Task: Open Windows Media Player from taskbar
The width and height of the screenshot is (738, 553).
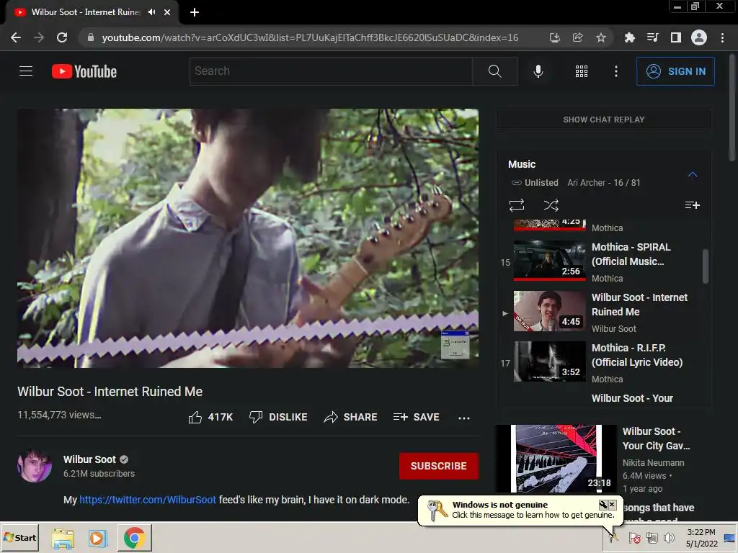Action: [98, 538]
